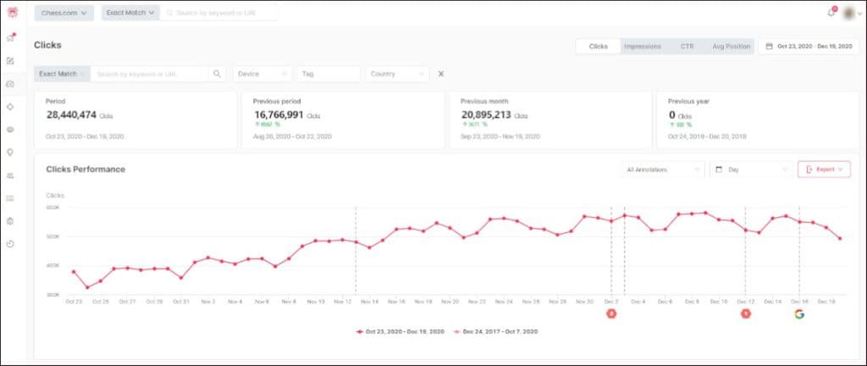Select the Previous period 16,766,991 card

[x=343, y=119]
